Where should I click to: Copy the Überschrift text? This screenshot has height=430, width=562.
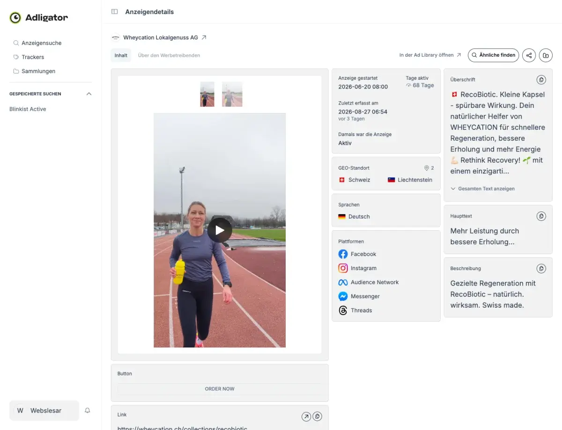click(x=541, y=80)
